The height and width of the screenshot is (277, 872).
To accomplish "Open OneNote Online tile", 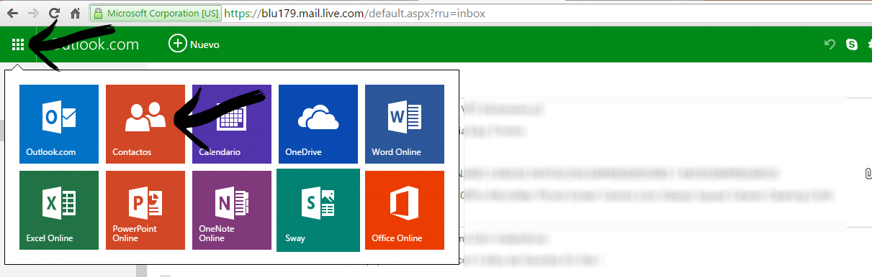I will point(232,210).
